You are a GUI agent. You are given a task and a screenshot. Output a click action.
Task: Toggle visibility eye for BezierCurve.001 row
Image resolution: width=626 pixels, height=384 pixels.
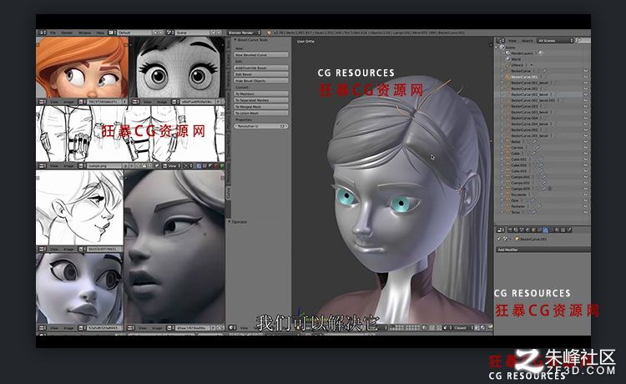tap(586, 77)
